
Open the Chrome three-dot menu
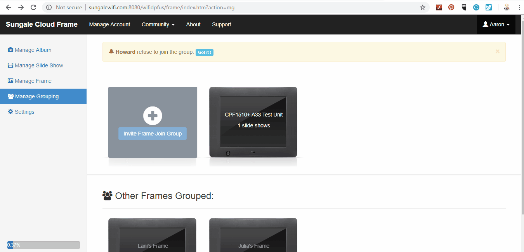[519, 7]
